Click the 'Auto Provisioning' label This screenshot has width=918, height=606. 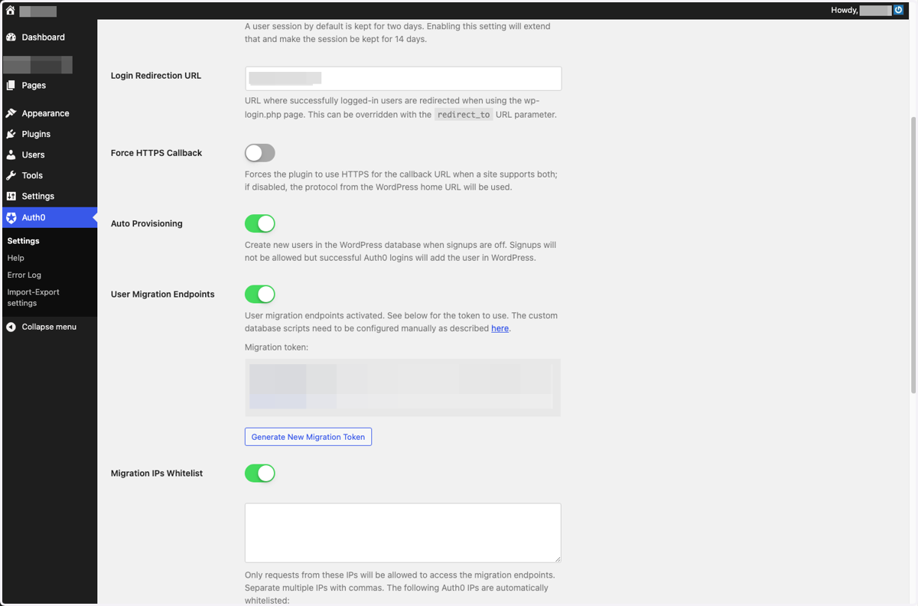[147, 223]
